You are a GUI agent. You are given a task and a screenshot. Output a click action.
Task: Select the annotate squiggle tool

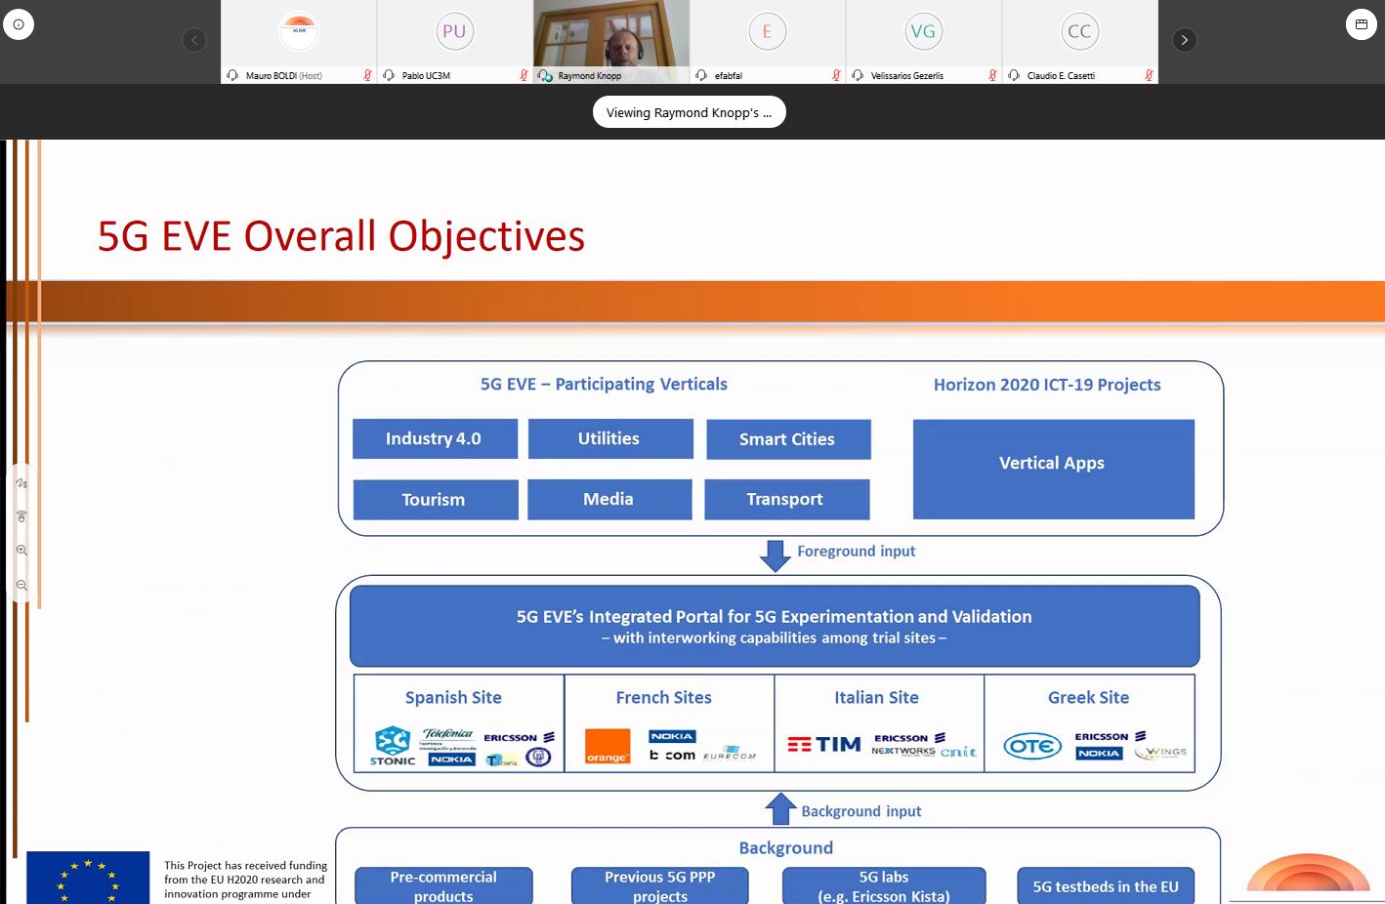[21, 483]
